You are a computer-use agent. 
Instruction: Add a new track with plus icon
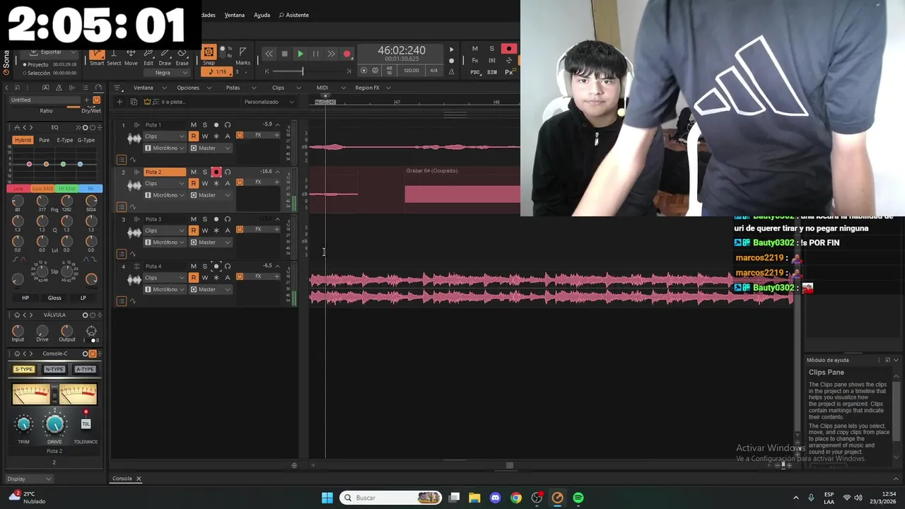[119, 102]
